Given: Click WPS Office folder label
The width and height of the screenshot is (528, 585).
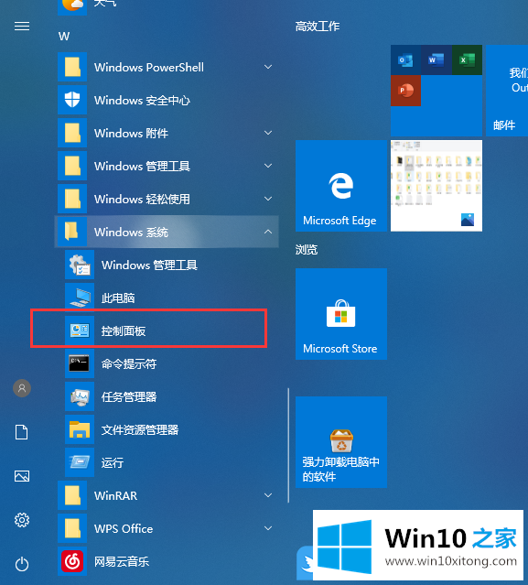Looking at the screenshot, I should [x=124, y=528].
